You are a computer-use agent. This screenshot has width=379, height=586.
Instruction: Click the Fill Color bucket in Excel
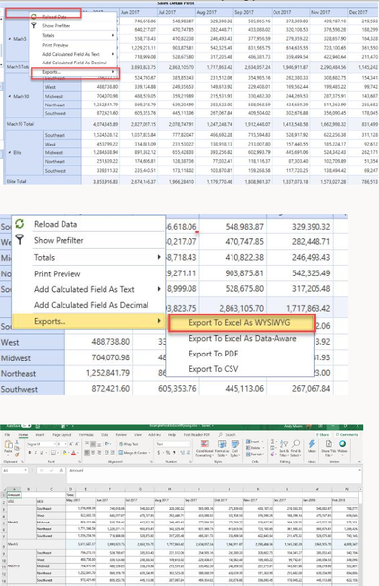(x=64, y=453)
